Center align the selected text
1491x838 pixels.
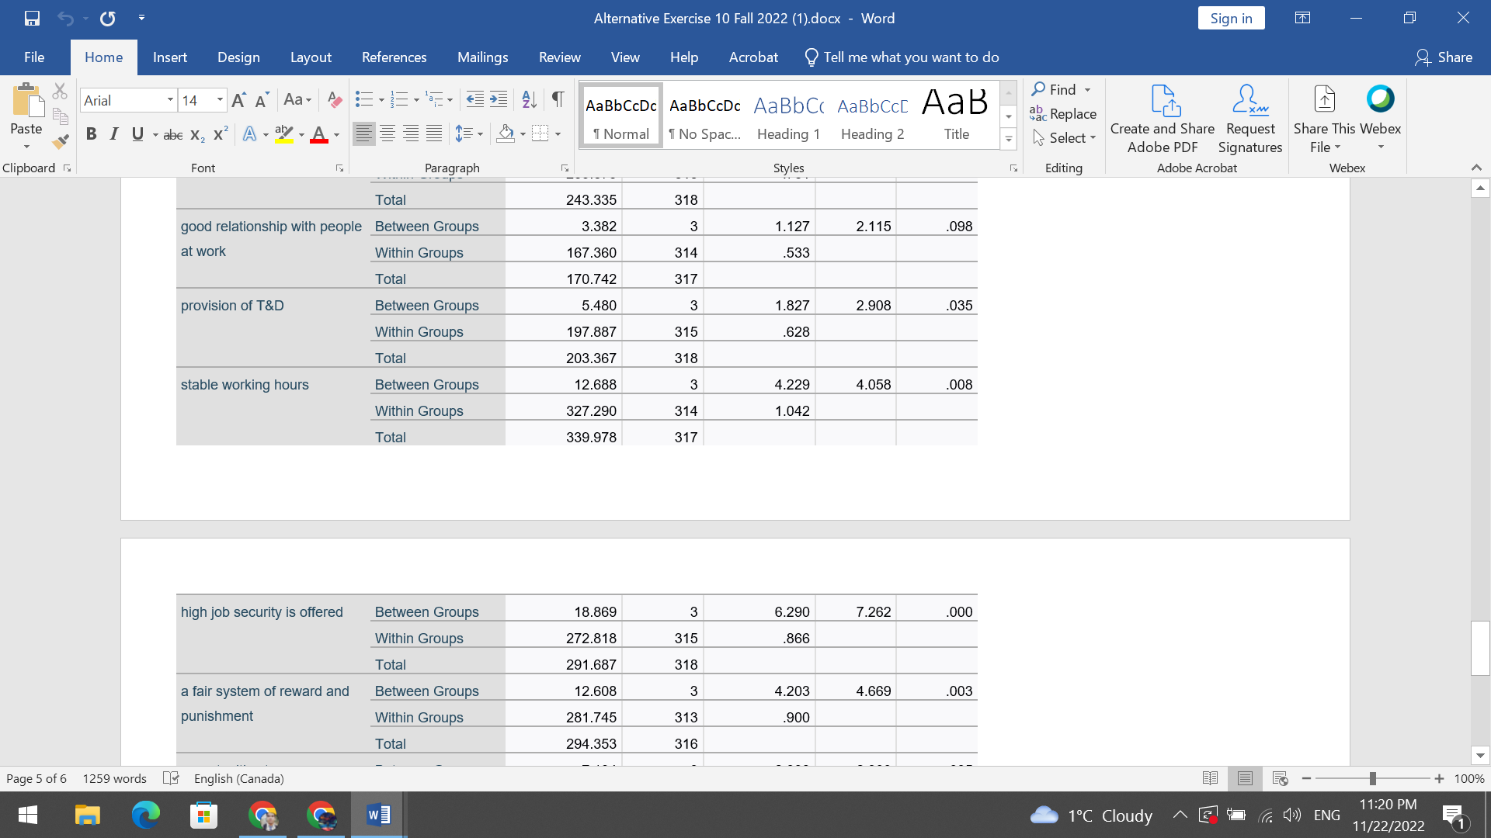click(x=387, y=133)
